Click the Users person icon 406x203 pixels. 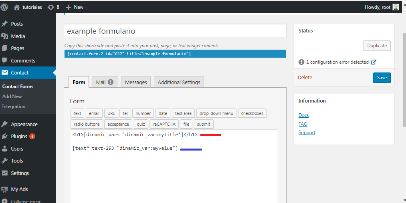[5, 149]
